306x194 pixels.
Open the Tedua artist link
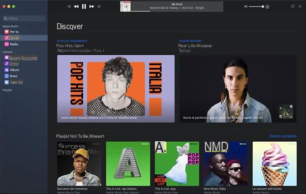[x=185, y=51]
